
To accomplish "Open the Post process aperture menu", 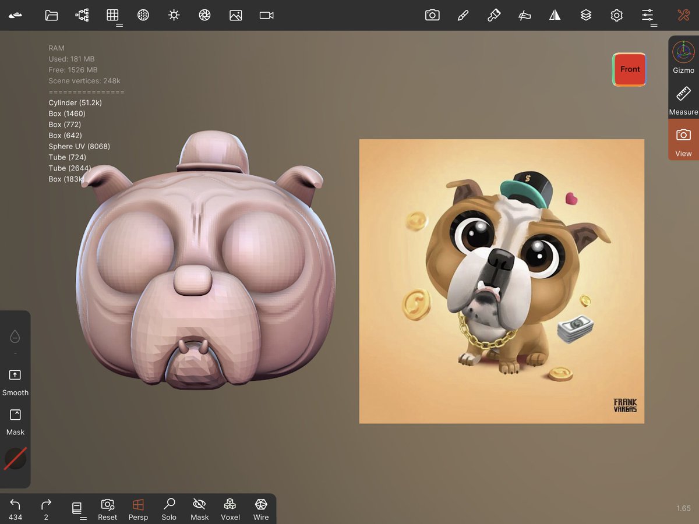I will (204, 15).
